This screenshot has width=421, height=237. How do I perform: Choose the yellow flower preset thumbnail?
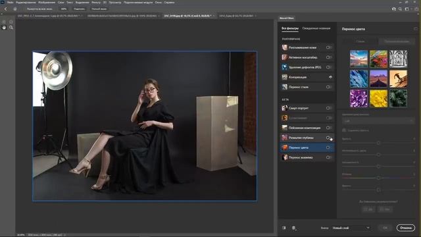379,98
